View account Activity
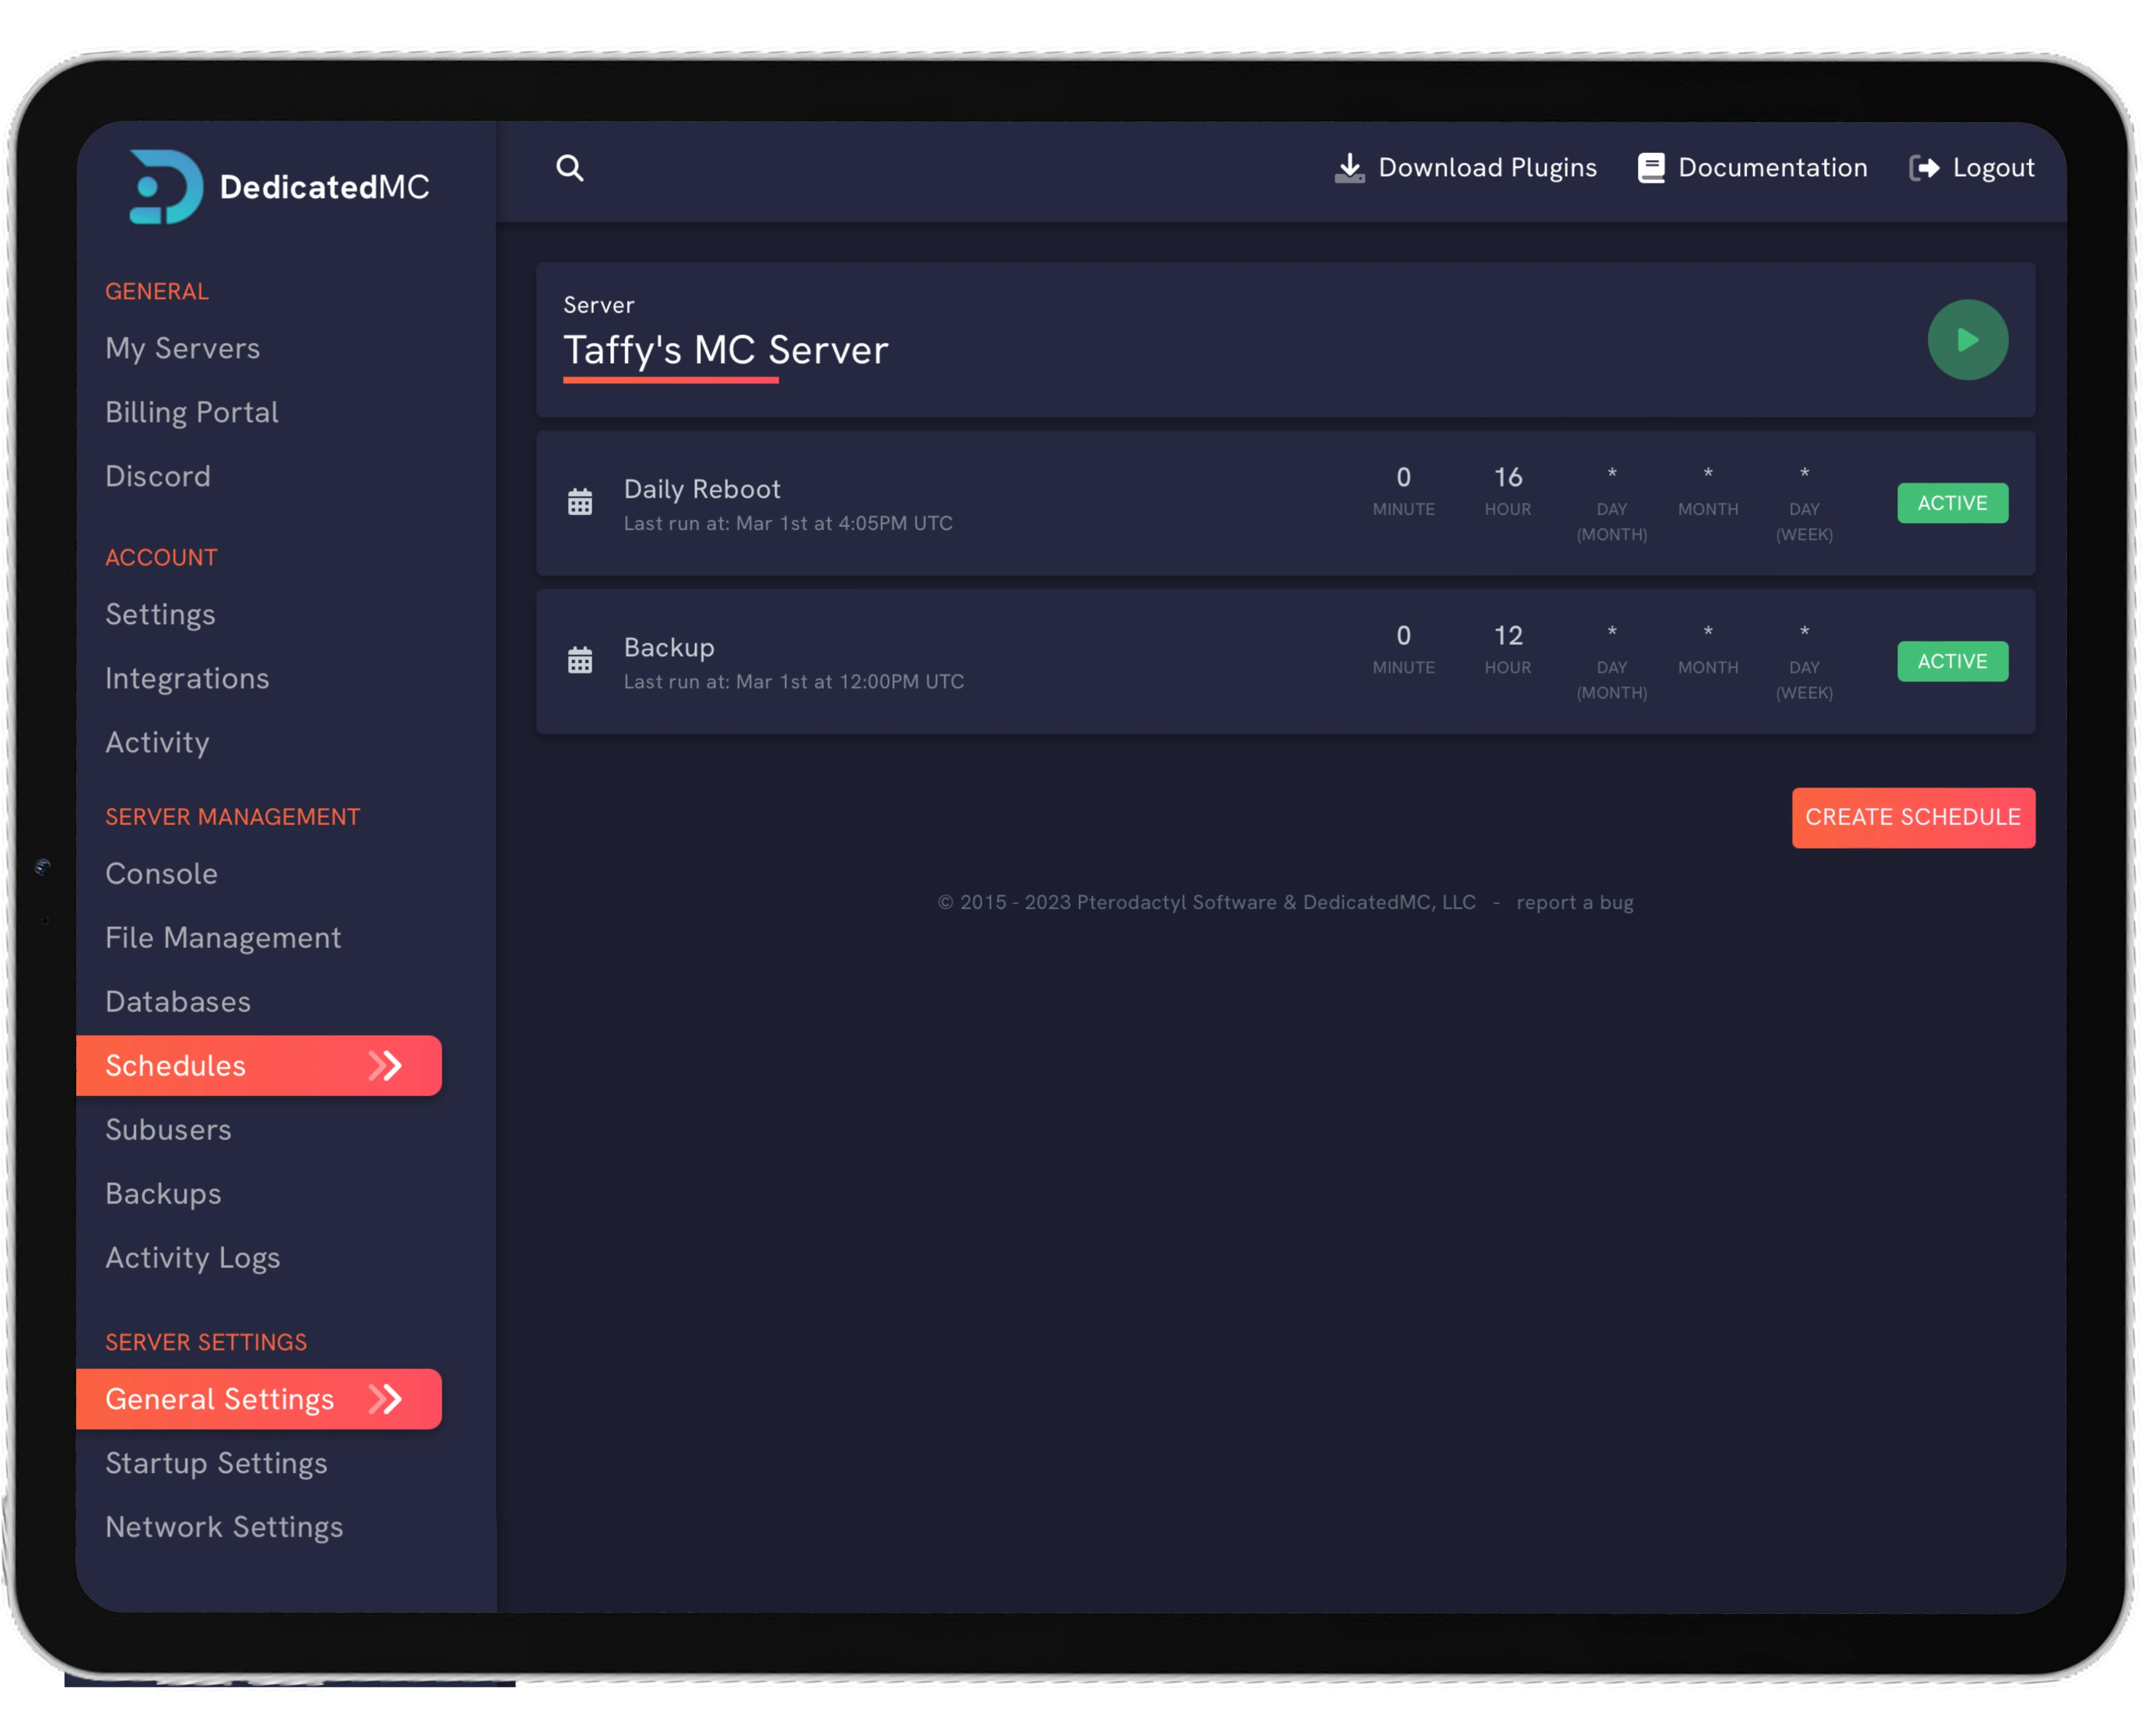Screen dimensions: 2152x1736 (157, 742)
